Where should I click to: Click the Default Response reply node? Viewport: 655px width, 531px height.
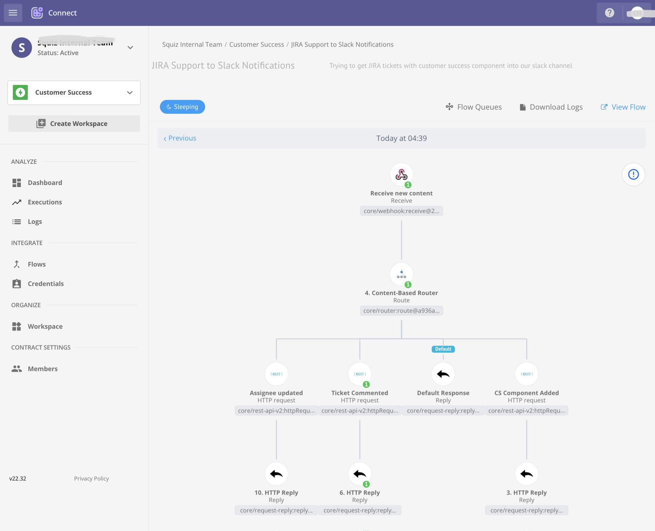pos(443,374)
